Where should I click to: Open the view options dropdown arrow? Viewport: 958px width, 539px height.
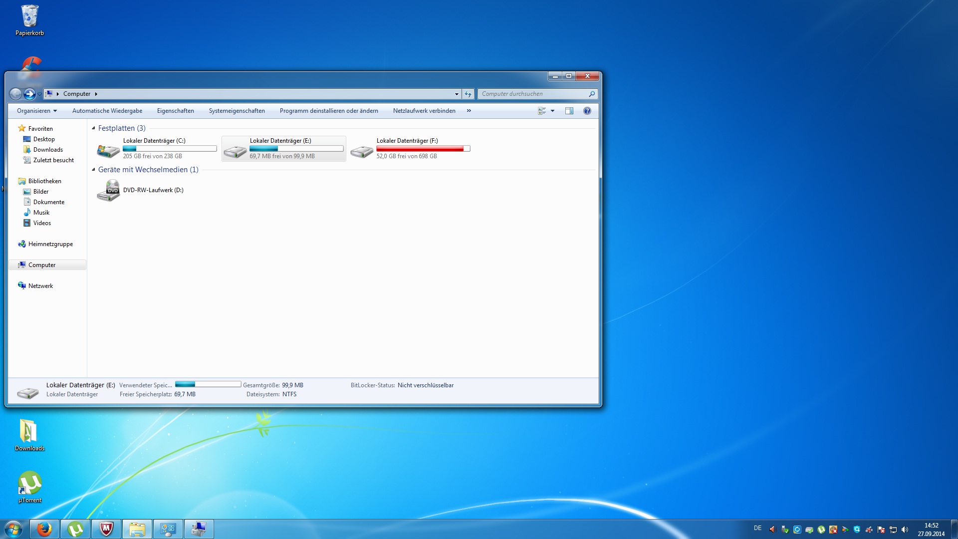click(x=552, y=111)
